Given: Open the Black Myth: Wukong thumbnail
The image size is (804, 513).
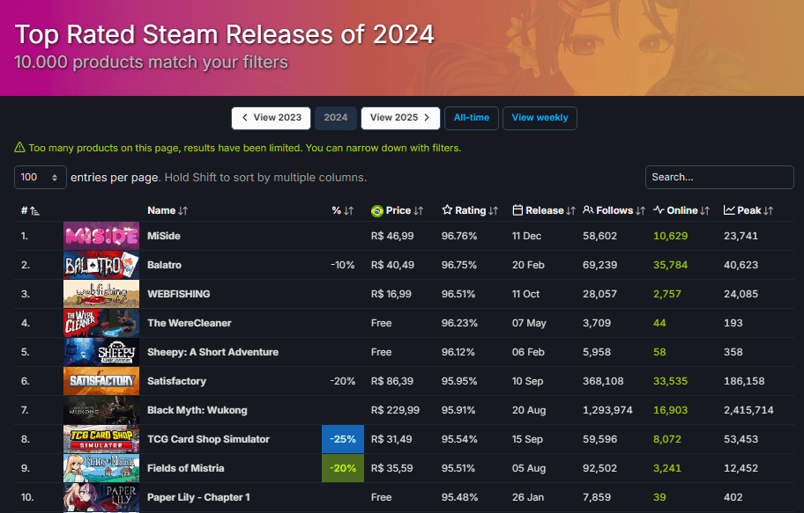Looking at the screenshot, I should click(x=101, y=410).
